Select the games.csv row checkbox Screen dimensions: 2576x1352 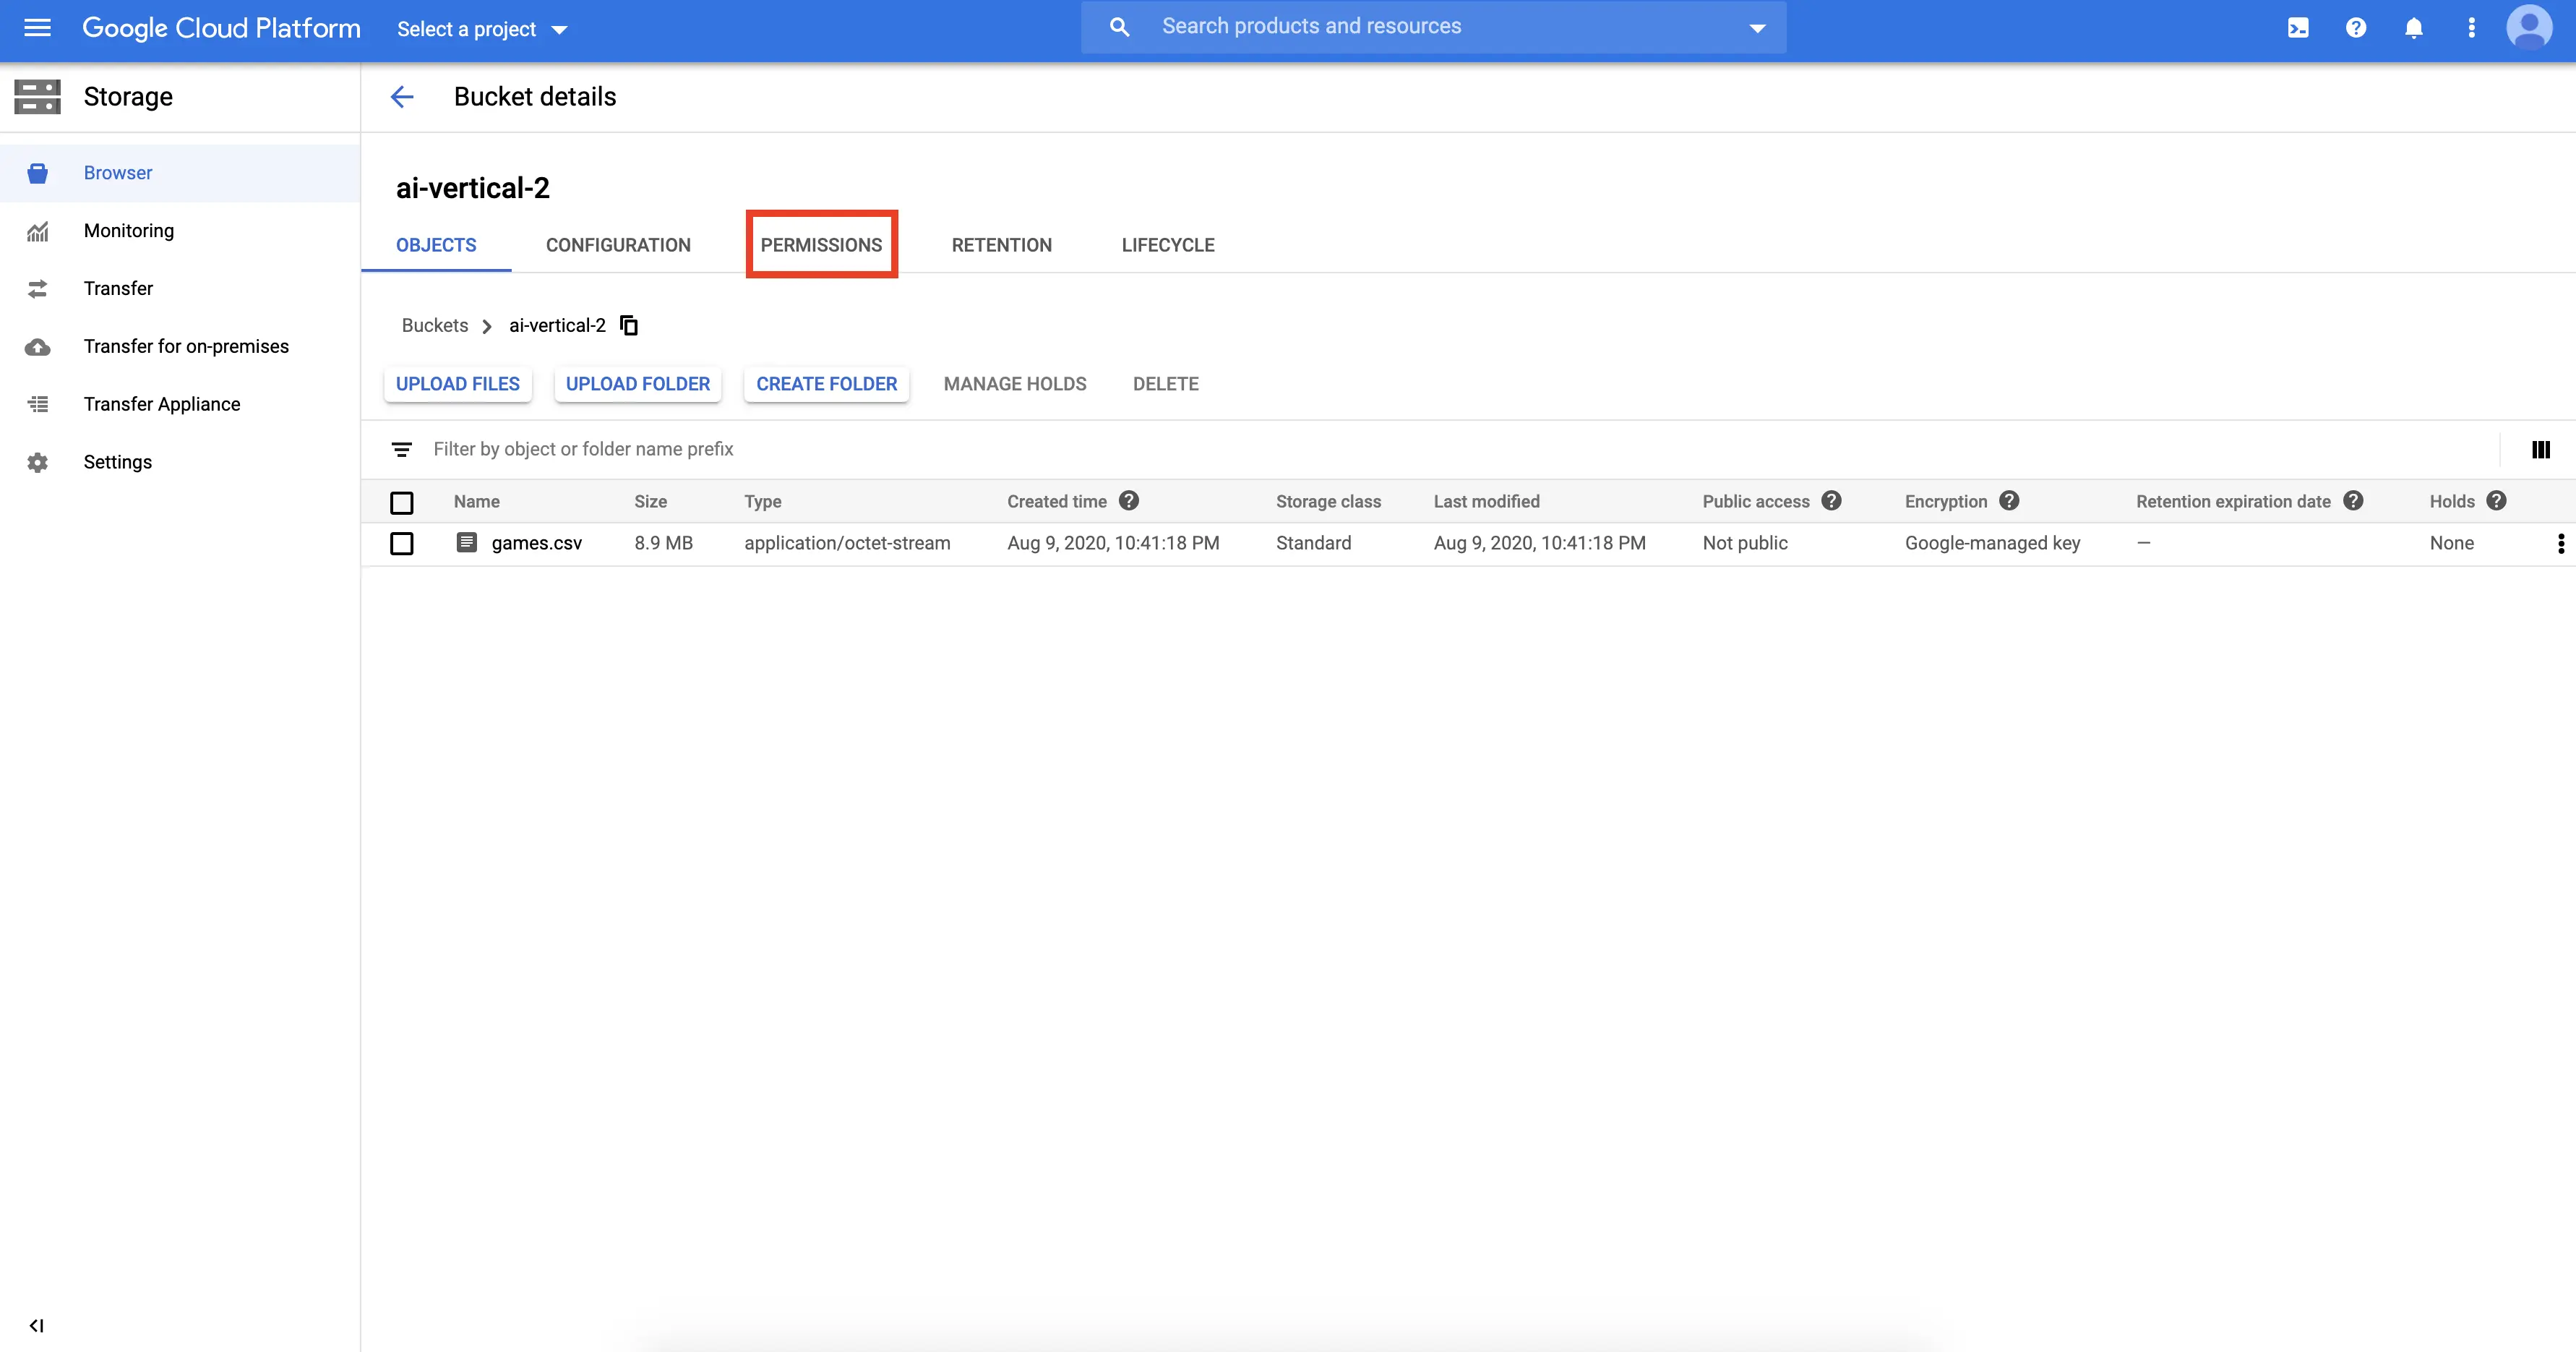click(402, 543)
